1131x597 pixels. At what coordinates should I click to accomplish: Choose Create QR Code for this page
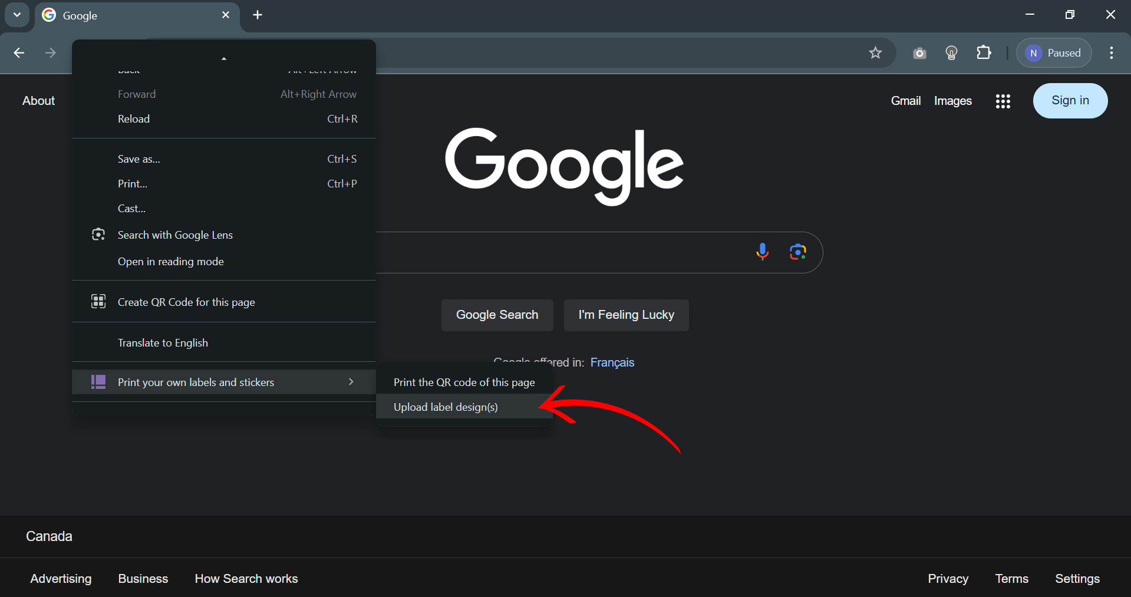pyautogui.click(x=224, y=302)
